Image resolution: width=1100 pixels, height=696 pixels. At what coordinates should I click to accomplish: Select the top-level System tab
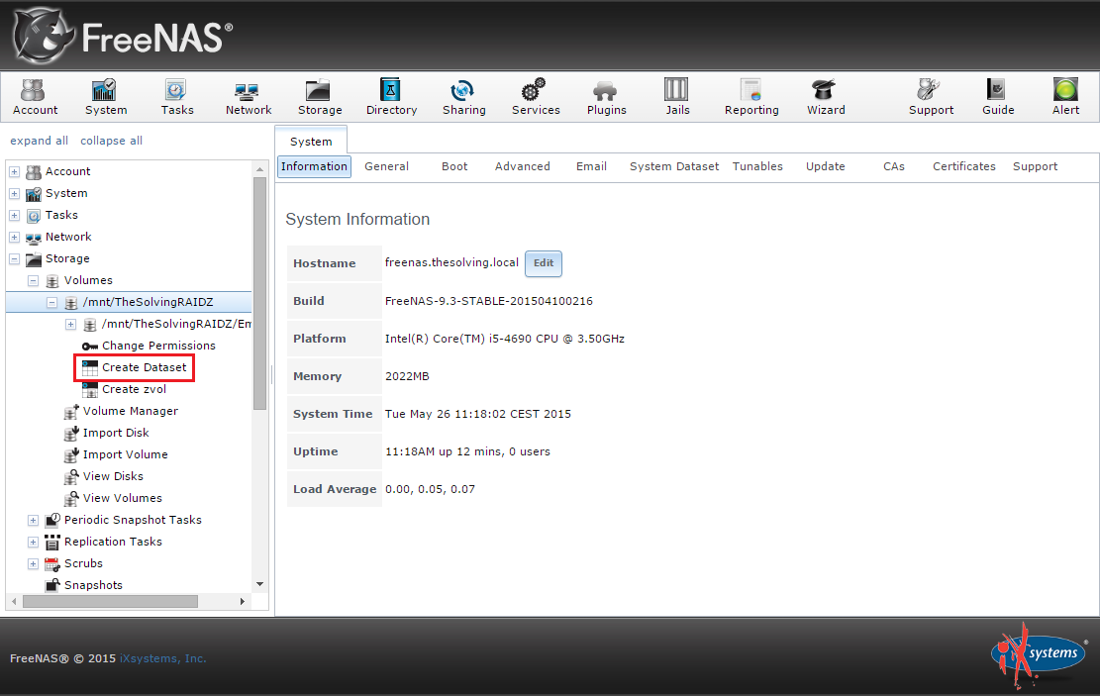tap(311, 141)
